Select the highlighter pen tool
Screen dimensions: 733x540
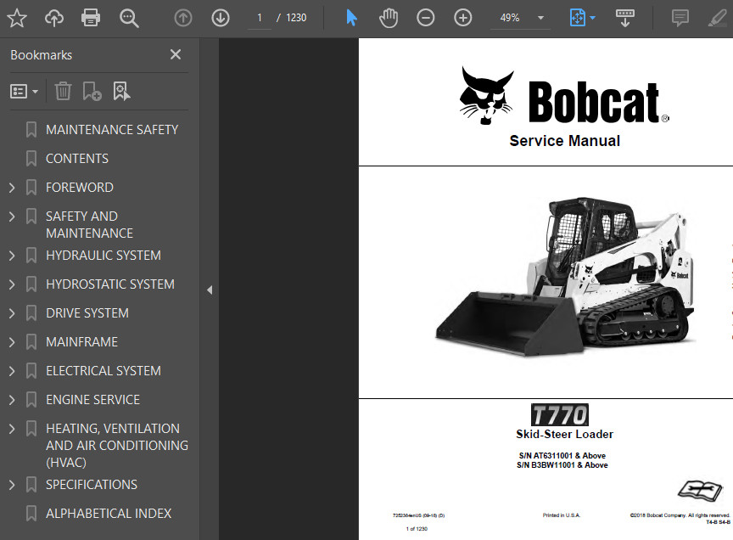click(x=717, y=18)
